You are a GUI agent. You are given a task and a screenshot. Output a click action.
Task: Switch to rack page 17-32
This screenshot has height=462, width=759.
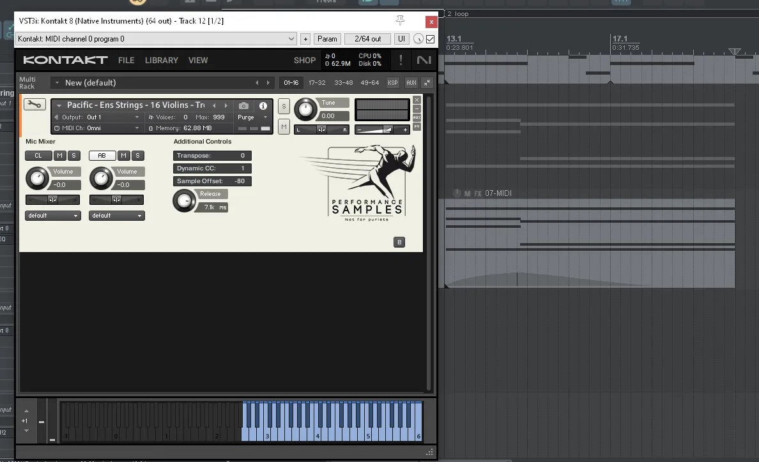coord(317,83)
